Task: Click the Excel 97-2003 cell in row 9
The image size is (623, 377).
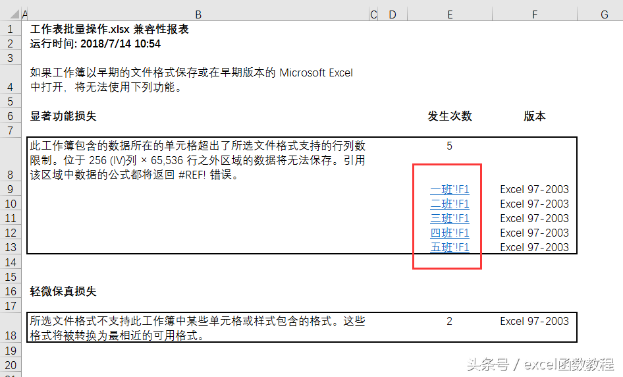Action: click(534, 189)
